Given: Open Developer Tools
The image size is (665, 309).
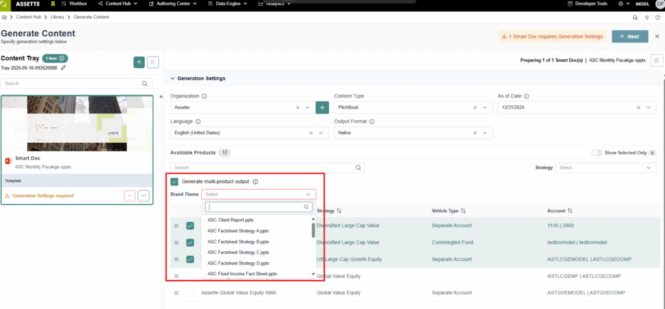Looking at the screenshot, I should (587, 3).
